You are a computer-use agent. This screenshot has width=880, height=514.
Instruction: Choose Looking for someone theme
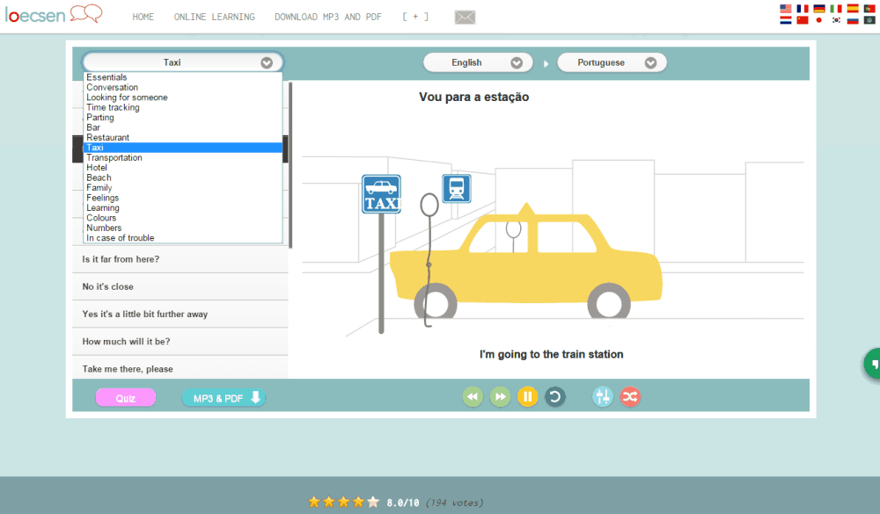click(x=183, y=98)
